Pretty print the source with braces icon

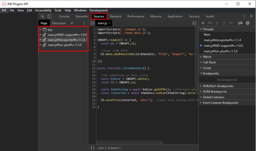coord(92,148)
